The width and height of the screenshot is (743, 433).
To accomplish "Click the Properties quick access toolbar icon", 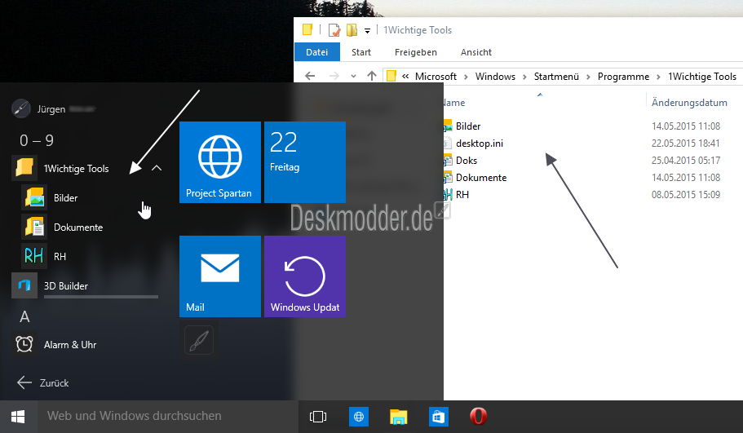I will coord(334,30).
